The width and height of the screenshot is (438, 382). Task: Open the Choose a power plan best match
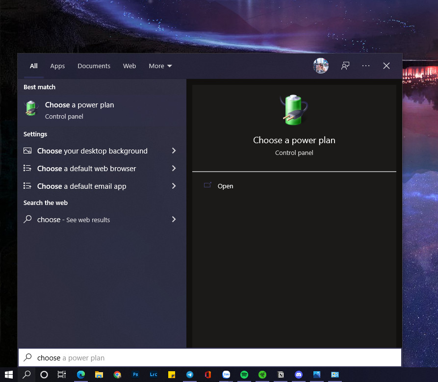point(102,110)
